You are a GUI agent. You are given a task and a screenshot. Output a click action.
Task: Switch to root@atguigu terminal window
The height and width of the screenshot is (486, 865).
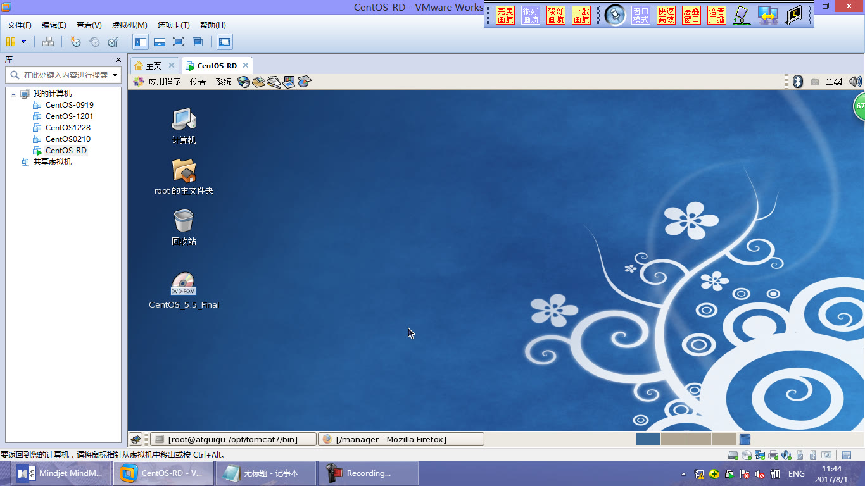tap(233, 439)
